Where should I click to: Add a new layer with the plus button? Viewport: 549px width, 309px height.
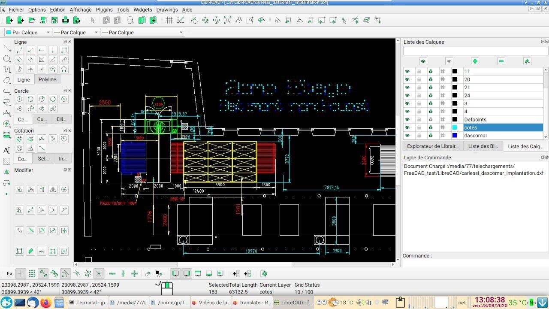(x=475, y=61)
